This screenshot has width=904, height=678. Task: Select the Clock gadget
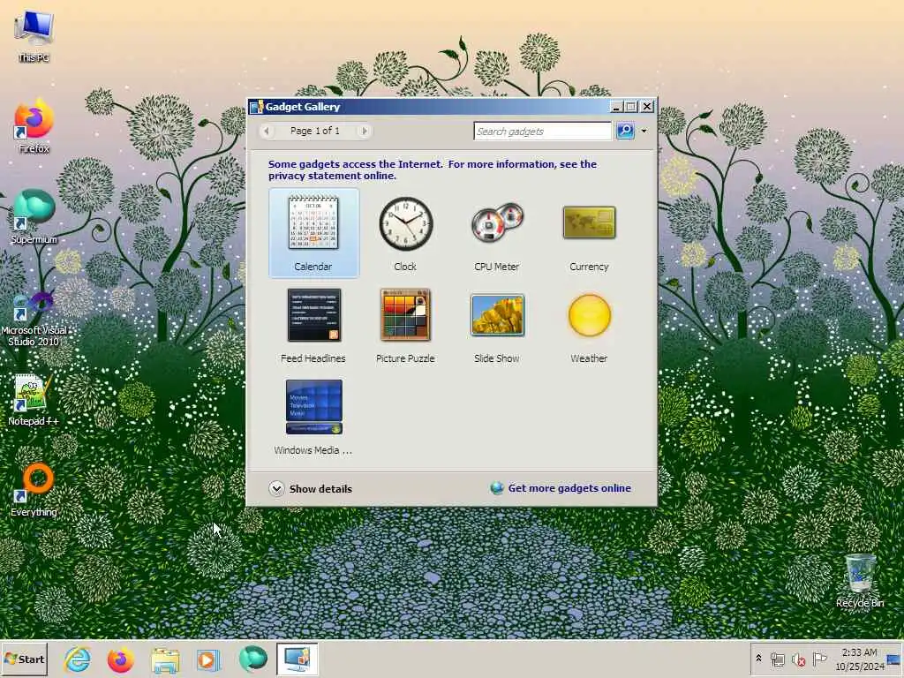405,233
